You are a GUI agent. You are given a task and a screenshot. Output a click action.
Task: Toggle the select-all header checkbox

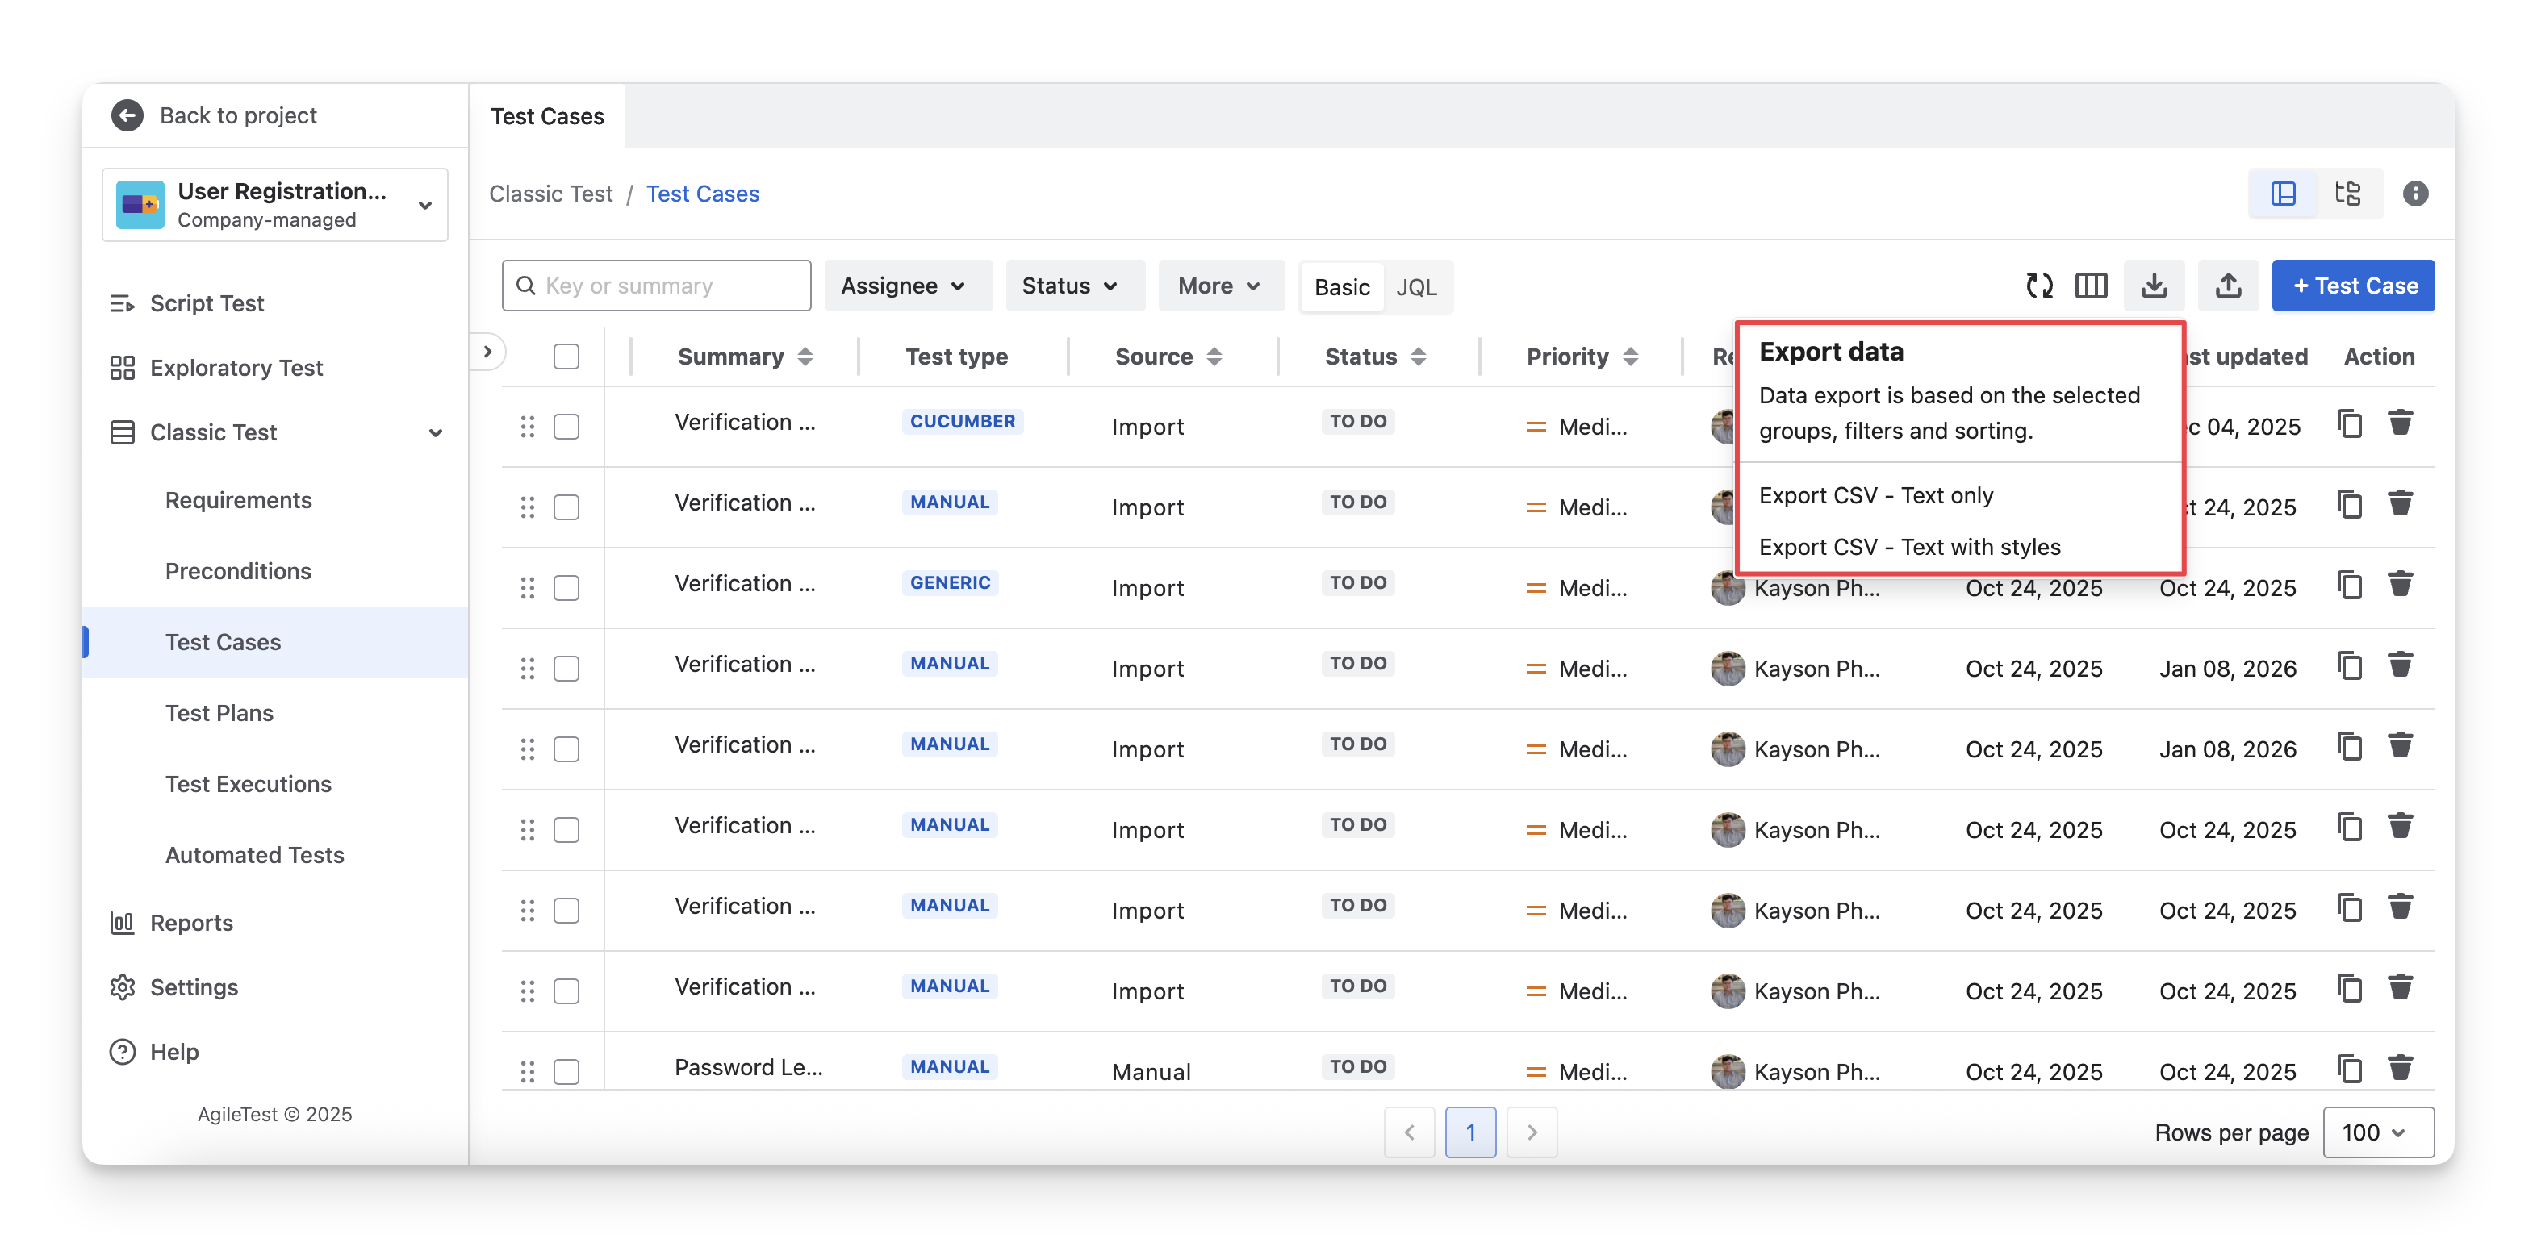[x=566, y=357]
